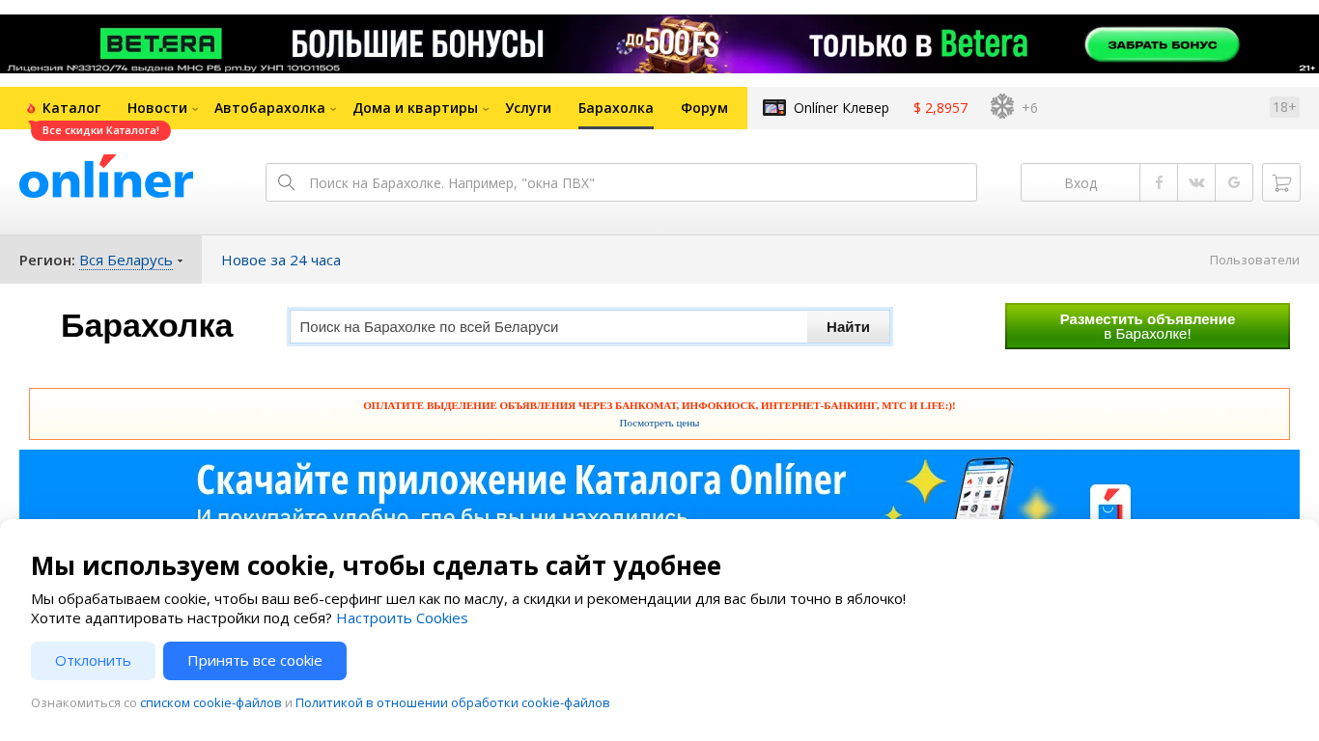The height and width of the screenshot is (741, 1319).
Task: Click the Барахолка page heading
Action: pos(147,326)
